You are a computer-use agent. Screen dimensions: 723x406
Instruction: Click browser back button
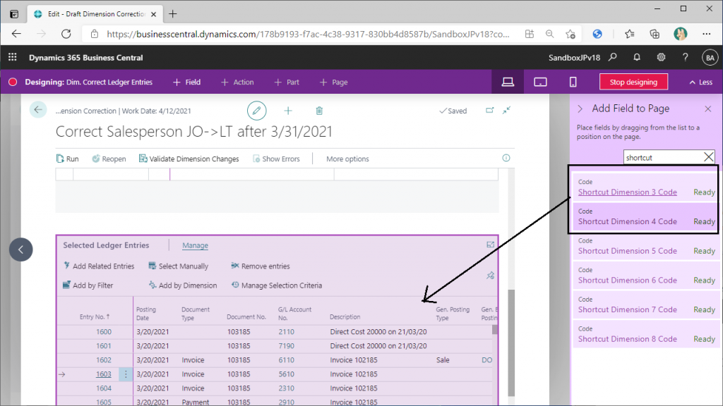coord(17,34)
